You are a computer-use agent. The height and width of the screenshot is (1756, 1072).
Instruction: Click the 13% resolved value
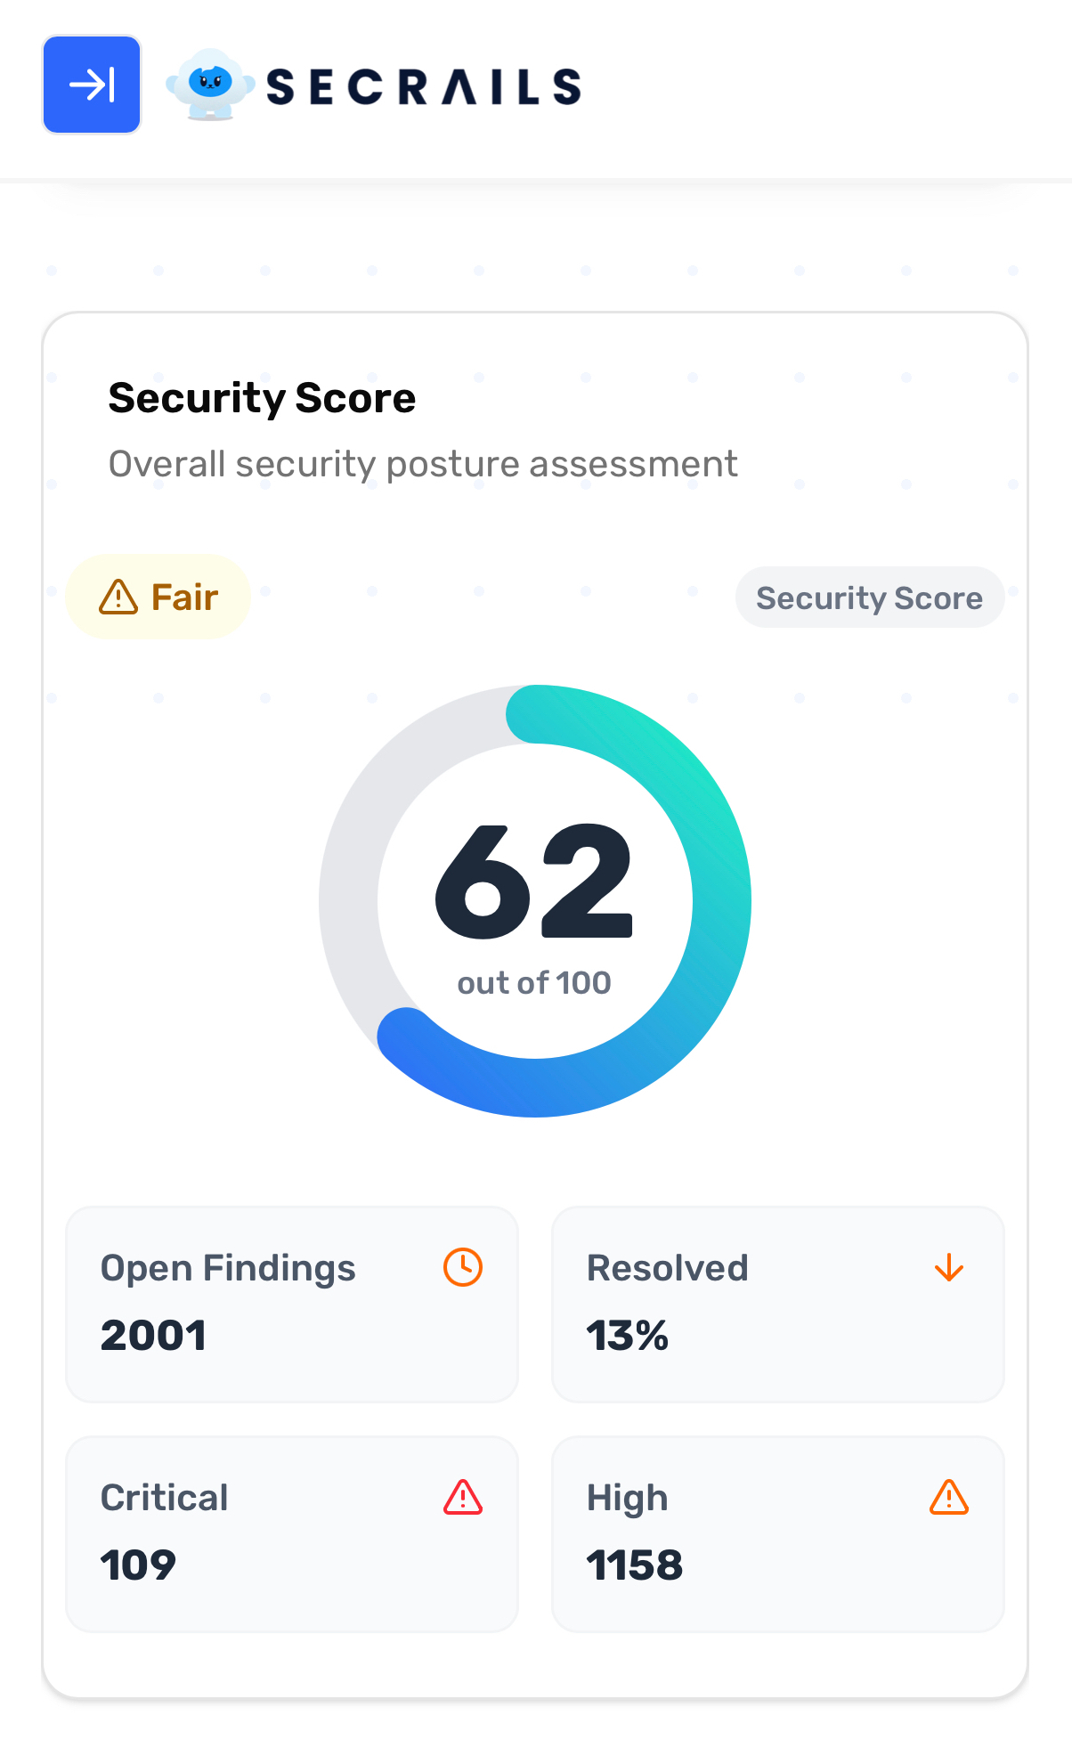click(x=627, y=1336)
